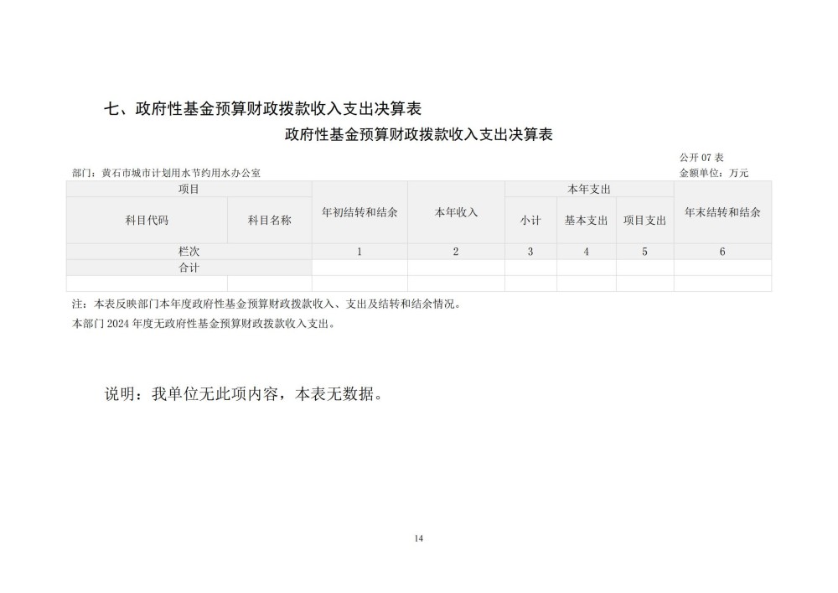This screenshot has height=593, width=838.
Task: Click the 金额单位：万元 text
Action: [x=714, y=173]
